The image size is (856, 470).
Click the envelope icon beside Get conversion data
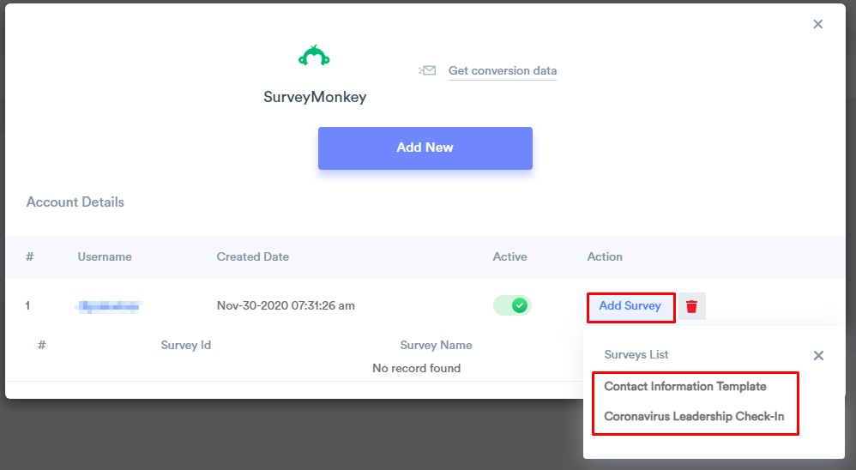(x=427, y=70)
